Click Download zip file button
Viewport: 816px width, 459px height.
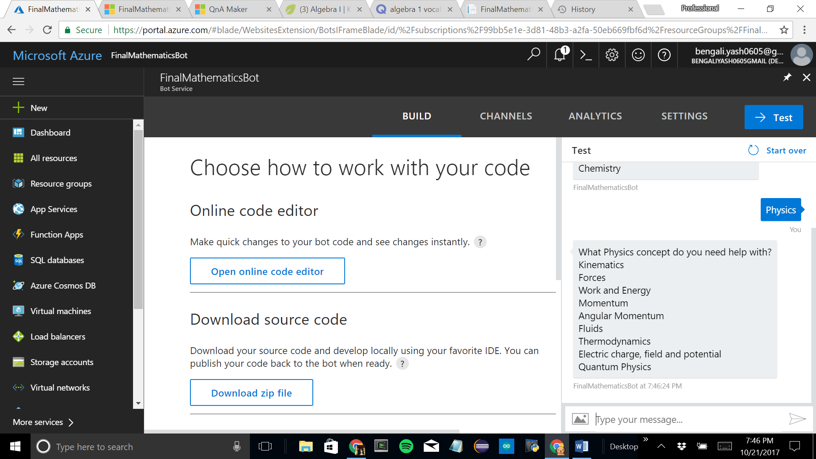(x=251, y=393)
